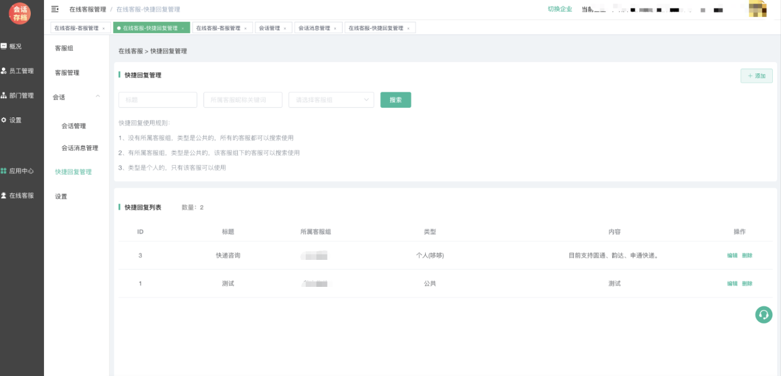
Task: Open the 请选择客服组 dropdown
Action: (331, 100)
